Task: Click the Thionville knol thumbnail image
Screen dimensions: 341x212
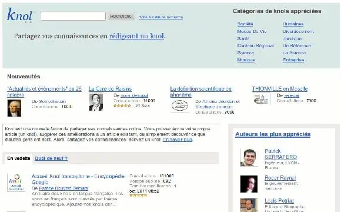Action: 262,99
